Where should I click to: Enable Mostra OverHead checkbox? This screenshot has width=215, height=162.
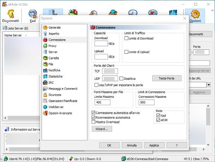(x=93, y=122)
